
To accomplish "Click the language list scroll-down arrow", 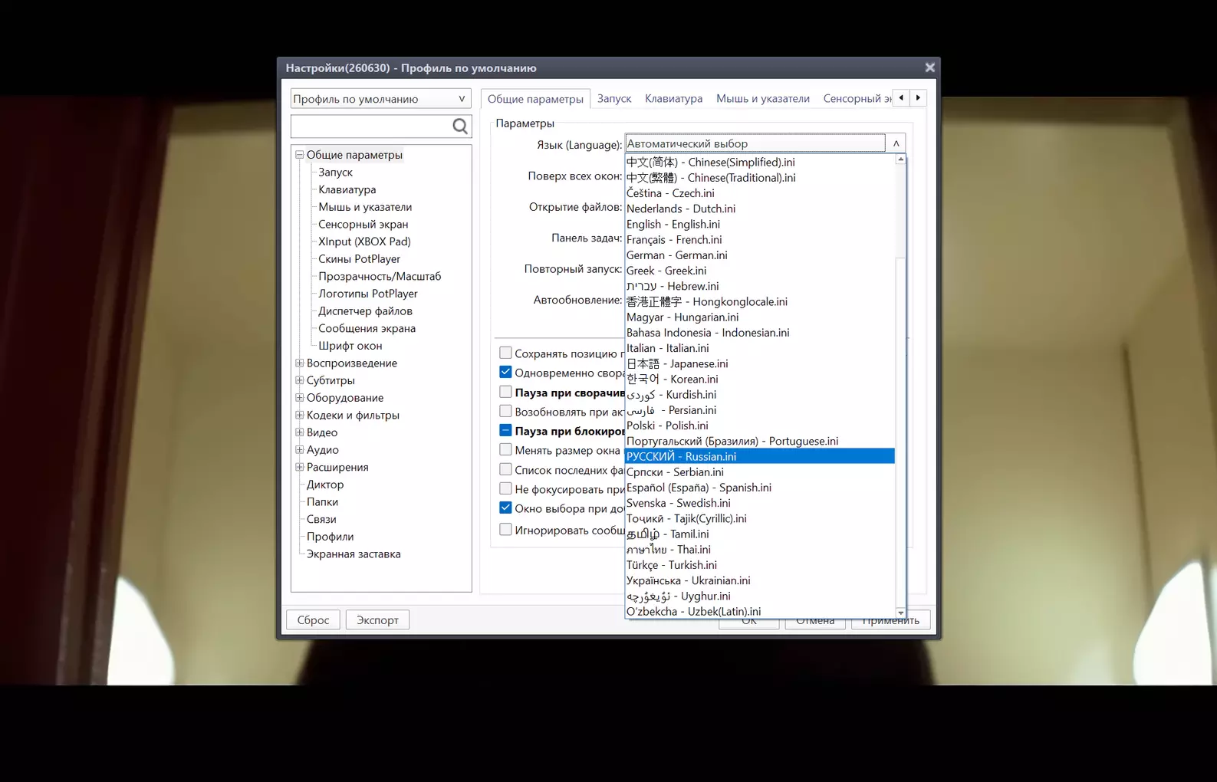I will pos(900,613).
